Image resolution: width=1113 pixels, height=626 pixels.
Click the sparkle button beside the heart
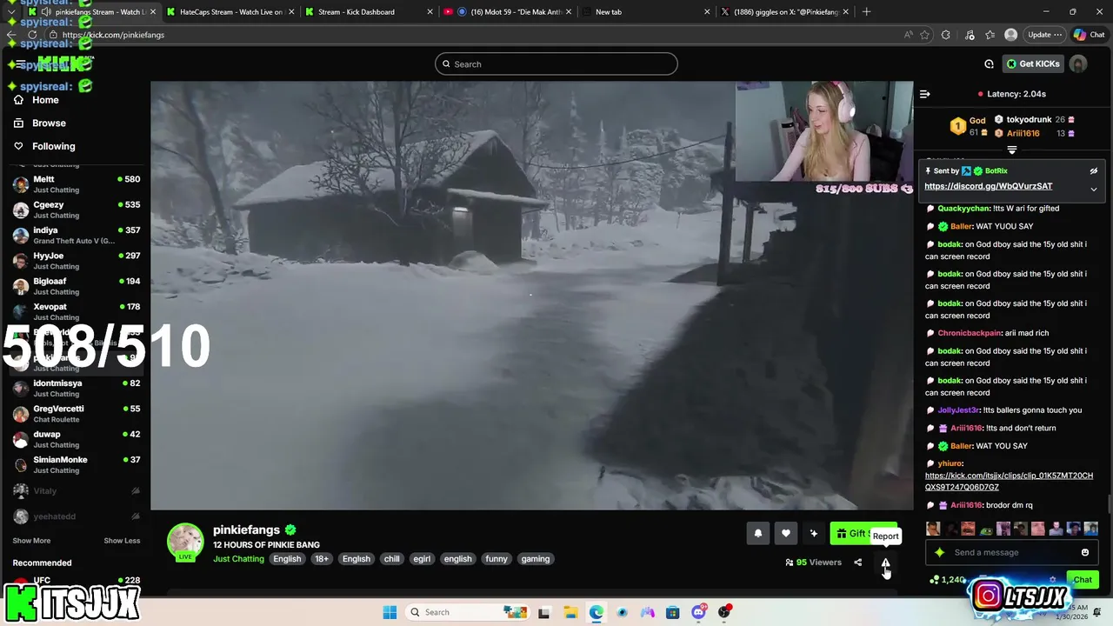click(813, 534)
